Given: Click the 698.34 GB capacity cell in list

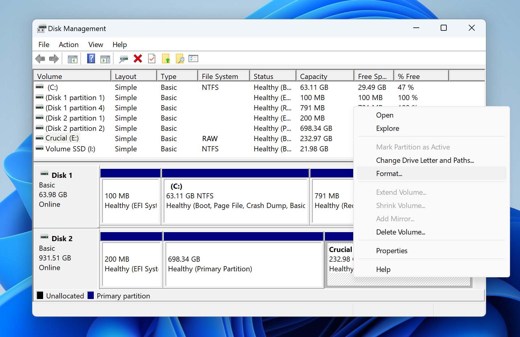Looking at the screenshot, I should coord(316,128).
